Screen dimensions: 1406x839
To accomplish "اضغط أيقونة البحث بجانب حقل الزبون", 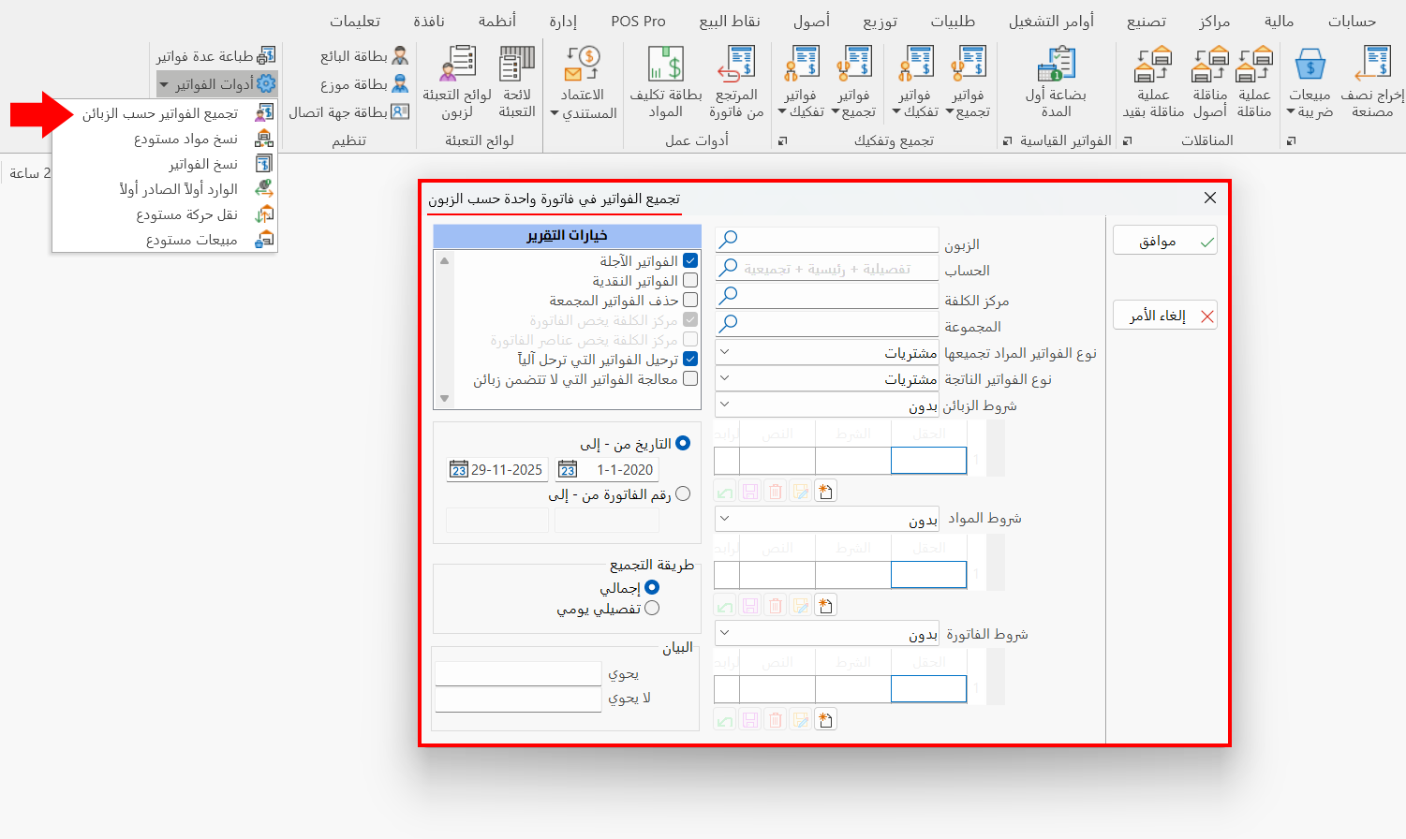I will tap(728, 240).
